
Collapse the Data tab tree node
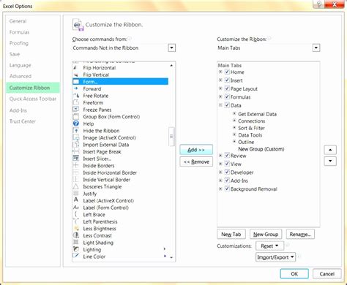220,105
